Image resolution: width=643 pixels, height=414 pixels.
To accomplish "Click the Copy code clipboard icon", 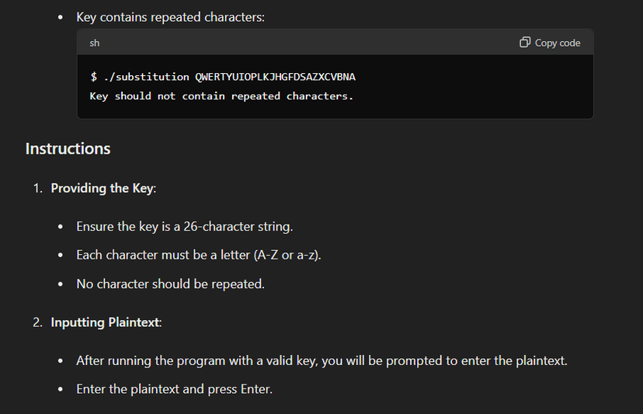I will tap(524, 42).
